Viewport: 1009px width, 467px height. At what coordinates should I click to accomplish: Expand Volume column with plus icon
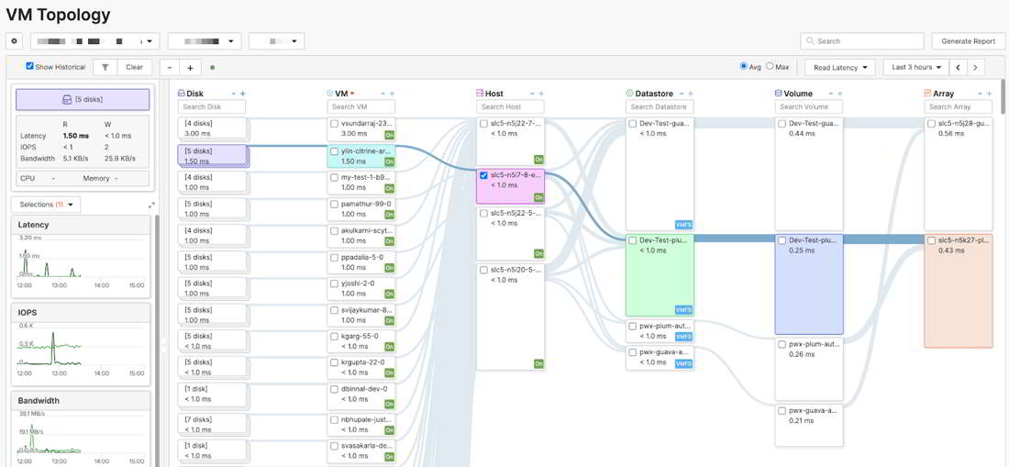(x=839, y=94)
